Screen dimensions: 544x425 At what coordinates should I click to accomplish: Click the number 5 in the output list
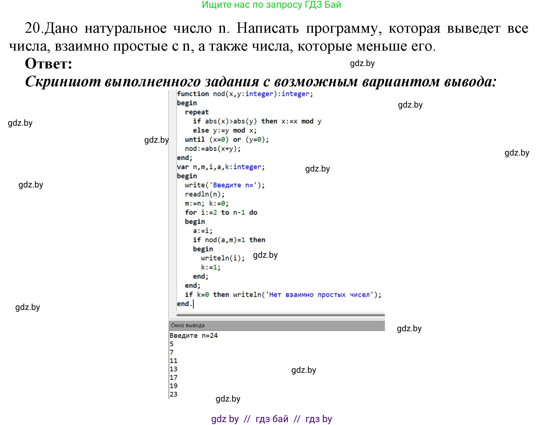[x=171, y=344]
